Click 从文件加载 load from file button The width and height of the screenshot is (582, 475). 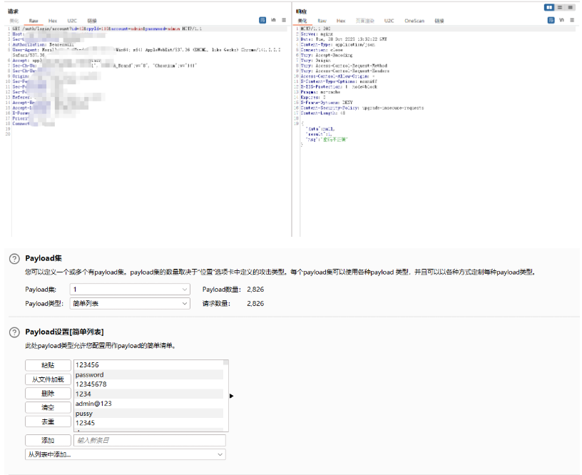(48, 379)
